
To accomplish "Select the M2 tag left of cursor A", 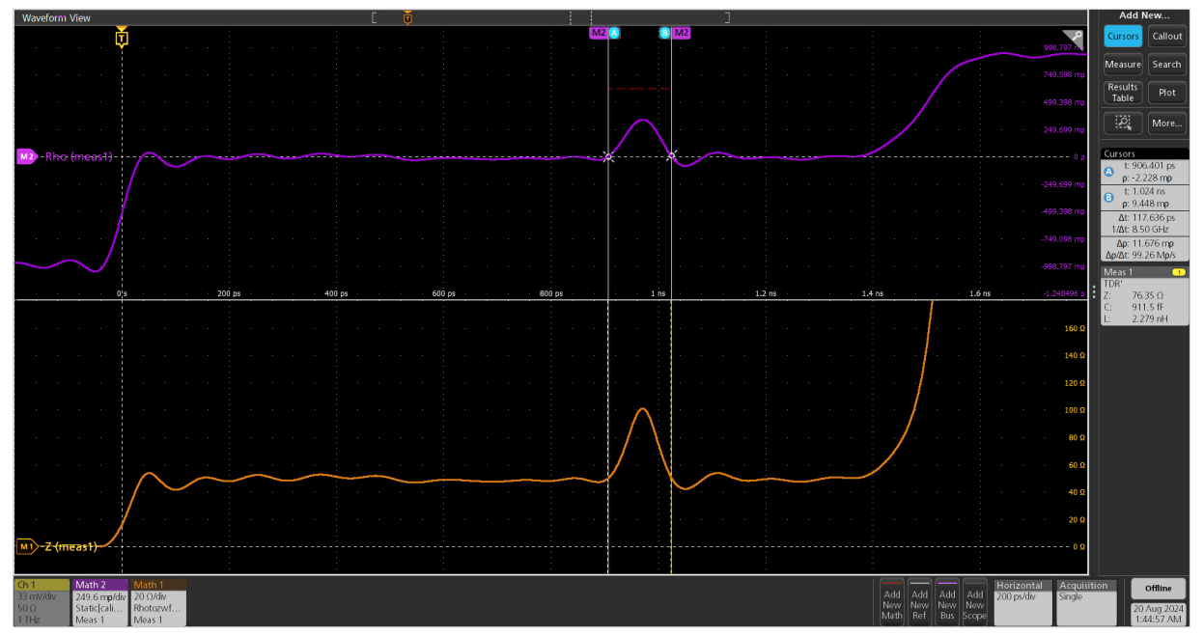I will click(599, 33).
